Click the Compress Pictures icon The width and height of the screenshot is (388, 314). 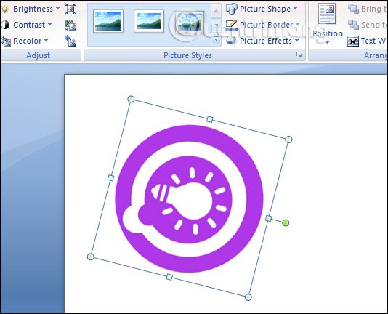70,9
